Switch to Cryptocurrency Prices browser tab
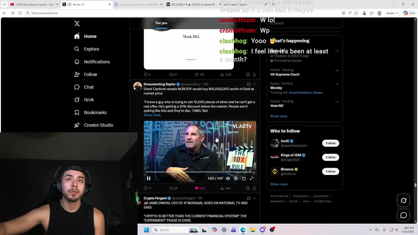Screen dimensions: 418x235 [x=138, y=5]
